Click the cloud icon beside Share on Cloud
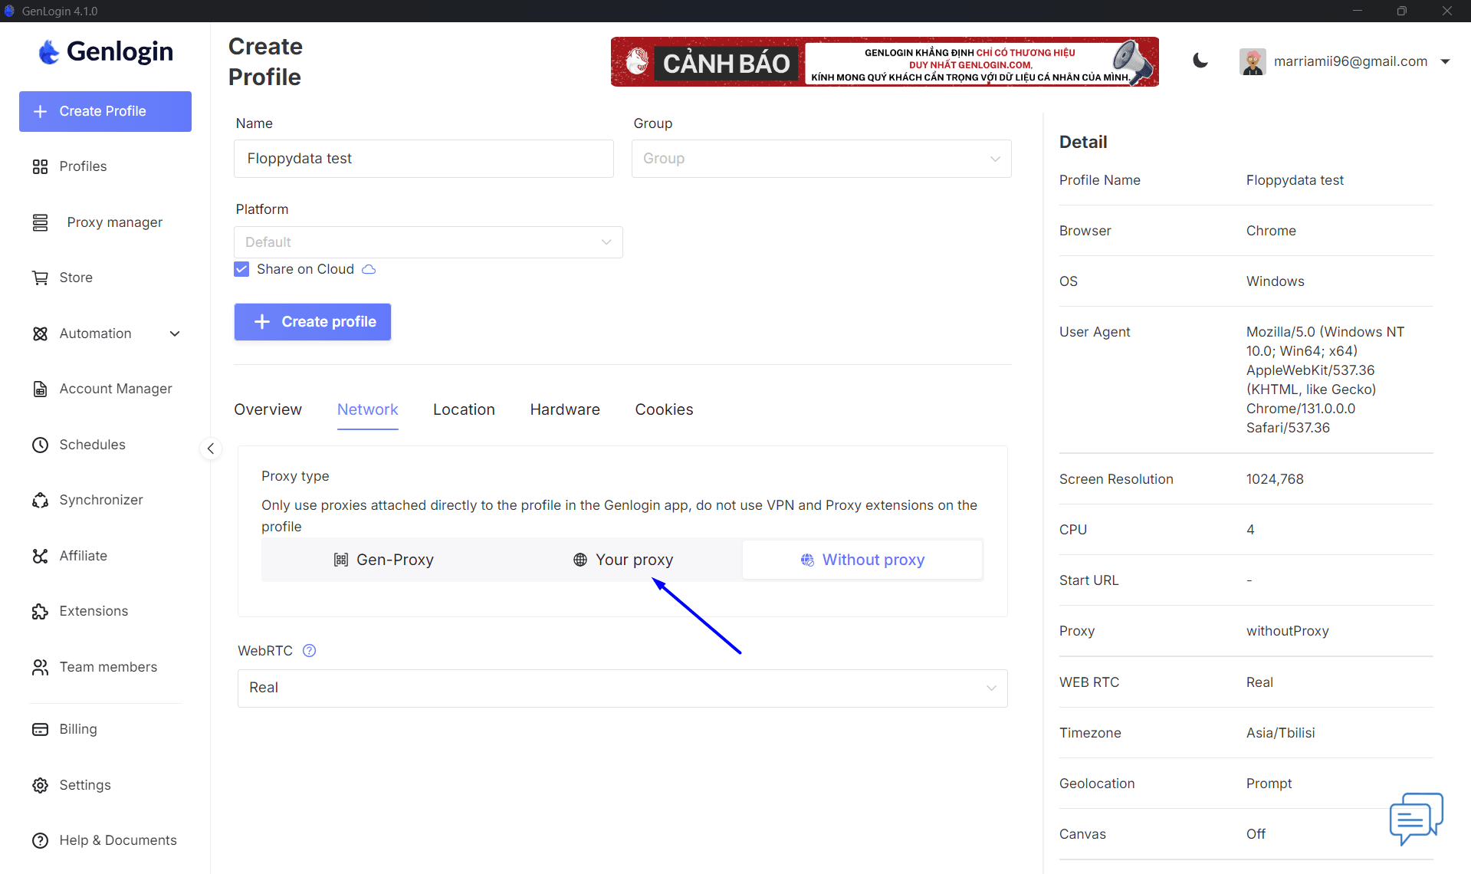Image resolution: width=1471 pixels, height=874 pixels. pos(369,269)
